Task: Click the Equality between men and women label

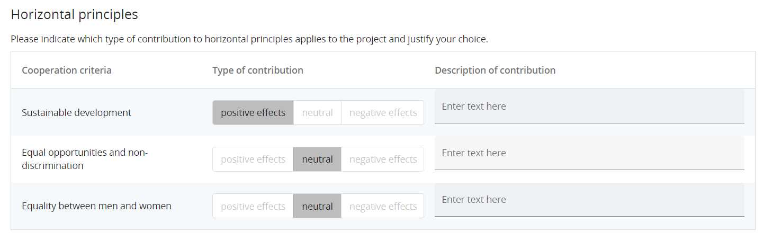Action: 96,206
